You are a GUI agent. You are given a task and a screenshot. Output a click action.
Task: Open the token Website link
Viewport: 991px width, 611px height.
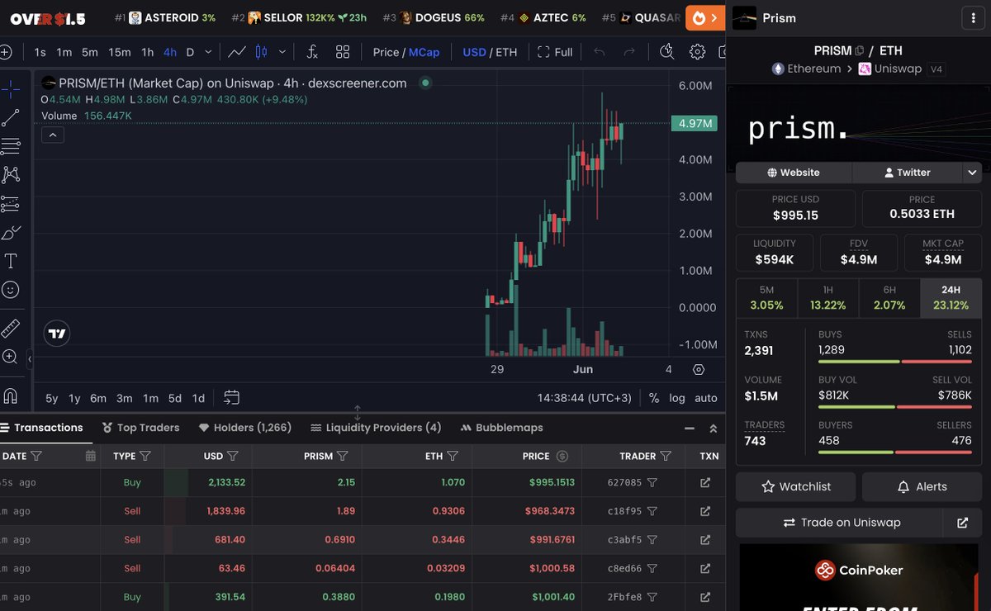tap(794, 173)
